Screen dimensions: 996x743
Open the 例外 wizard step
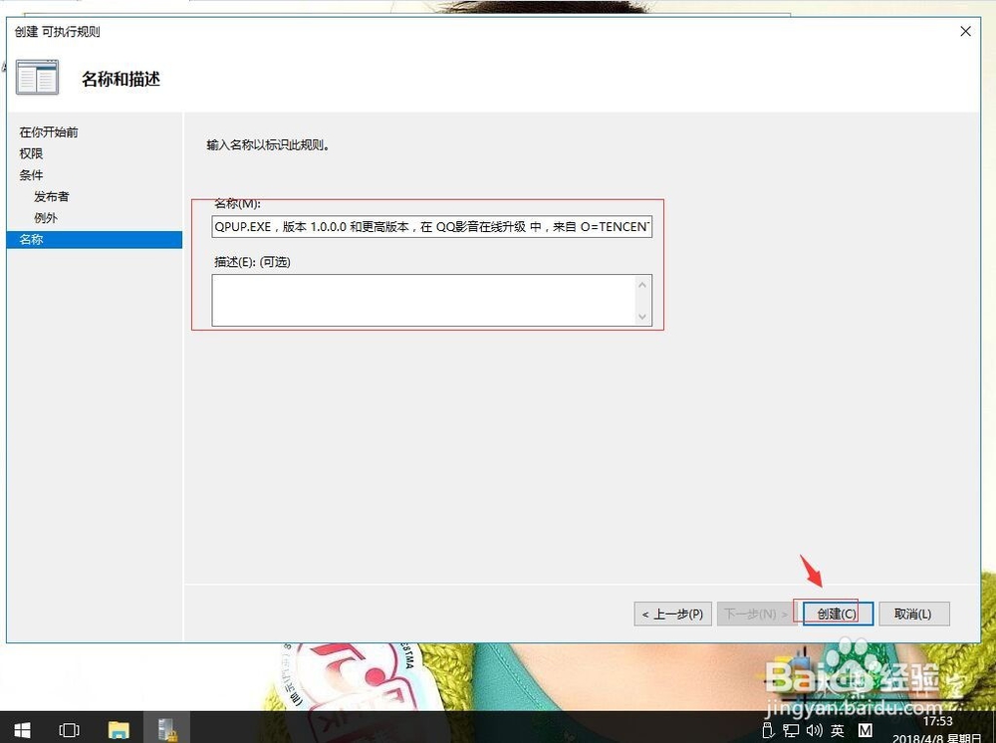click(x=45, y=217)
